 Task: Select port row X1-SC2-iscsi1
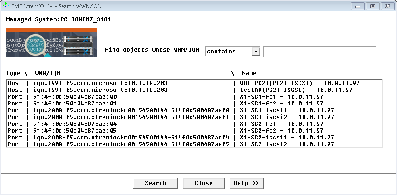[x=194, y=138]
